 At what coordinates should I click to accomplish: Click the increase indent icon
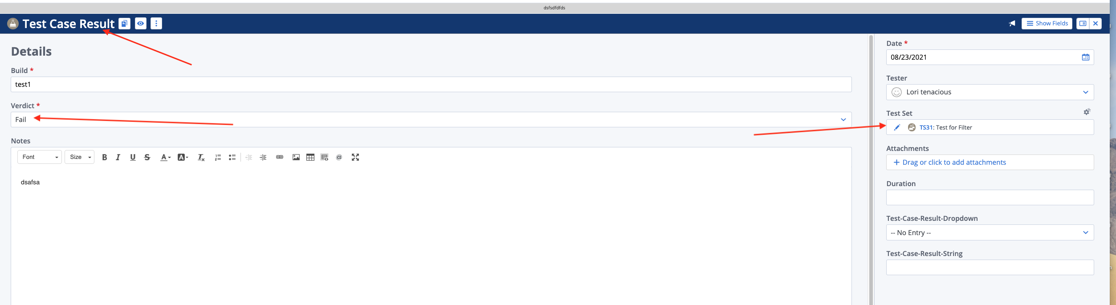[x=263, y=157]
